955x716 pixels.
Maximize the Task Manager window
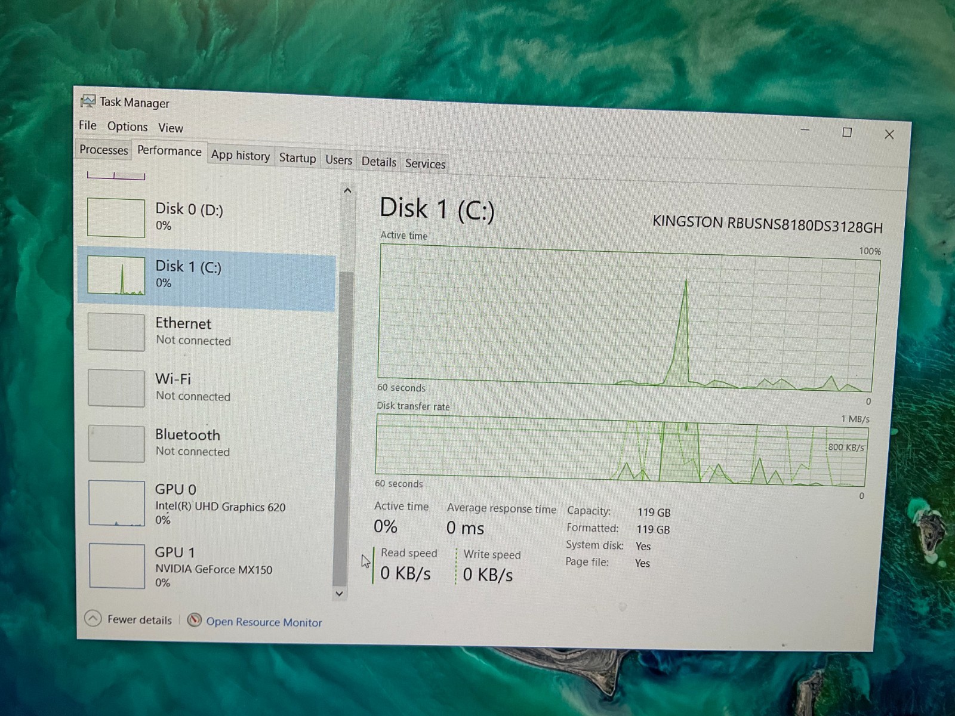click(846, 132)
